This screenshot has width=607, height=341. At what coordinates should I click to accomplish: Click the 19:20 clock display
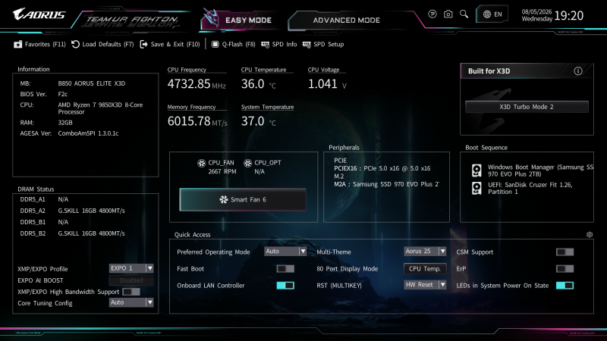pyautogui.click(x=568, y=16)
